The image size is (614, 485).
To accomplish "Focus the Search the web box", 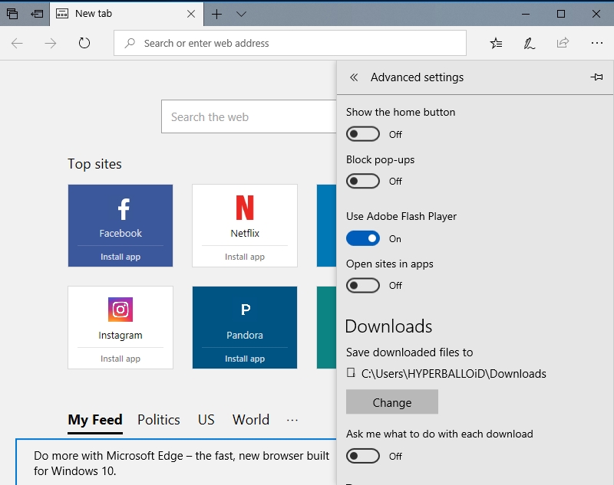I will tap(249, 116).
